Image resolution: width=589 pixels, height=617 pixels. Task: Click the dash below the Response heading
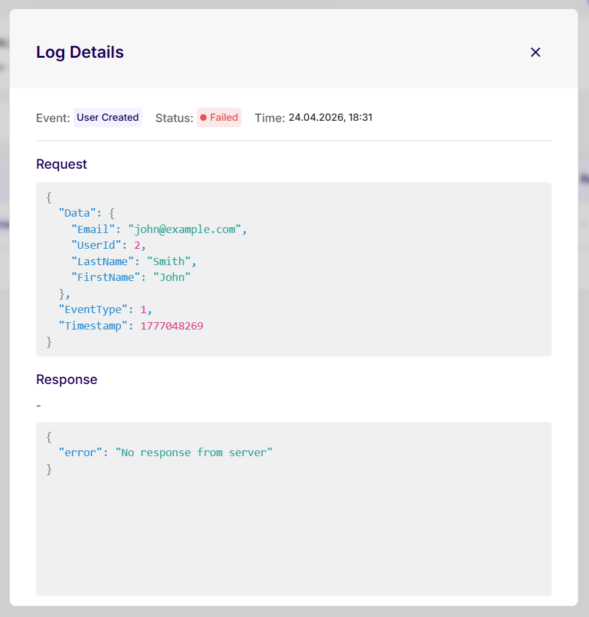pyautogui.click(x=38, y=405)
